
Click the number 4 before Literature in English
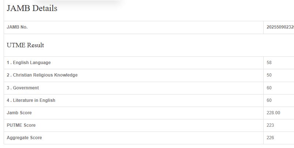tap(8, 100)
